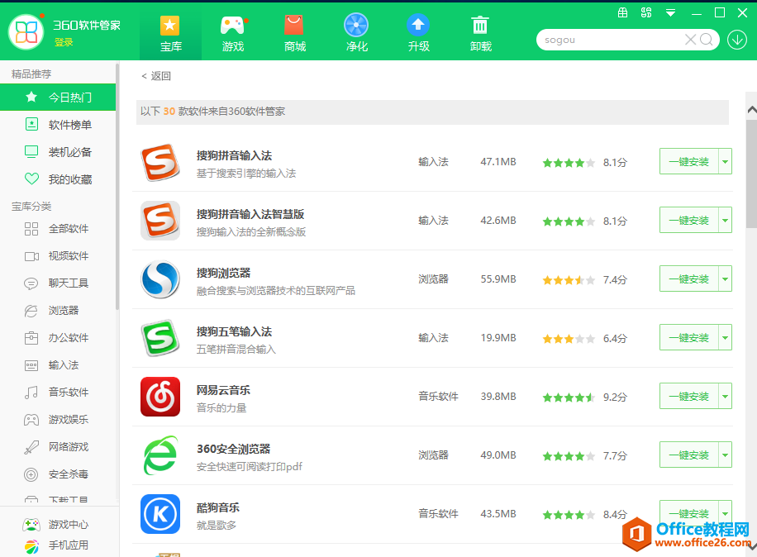
Task: Open the title bar toolbox icon
Action: click(623, 13)
